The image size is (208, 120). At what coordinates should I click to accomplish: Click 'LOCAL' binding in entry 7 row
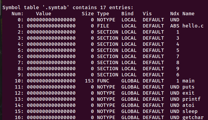[x=129, y=63]
